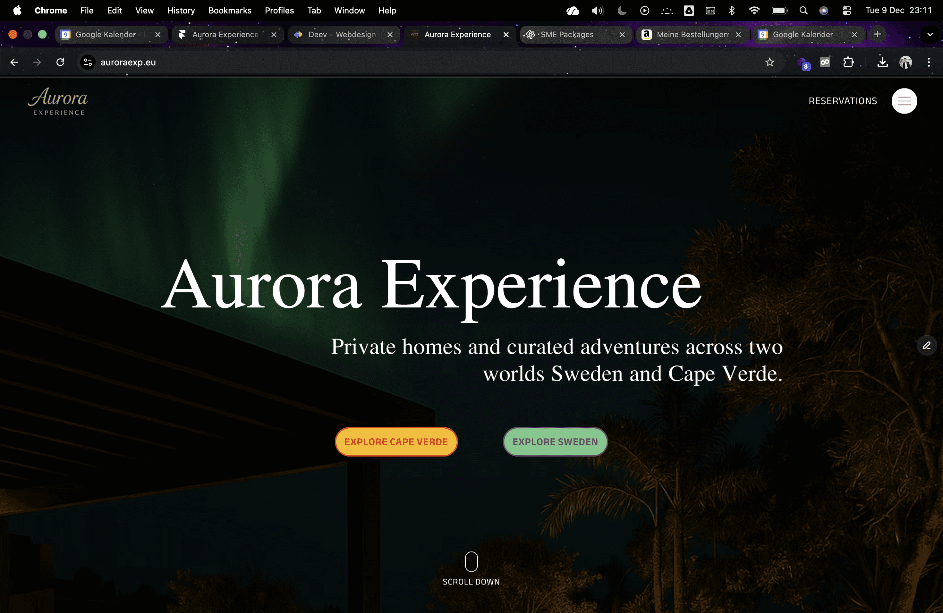Open the Bookmarks menu
Image resolution: width=943 pixels, height=613 pixels.
tap(230, 11)
